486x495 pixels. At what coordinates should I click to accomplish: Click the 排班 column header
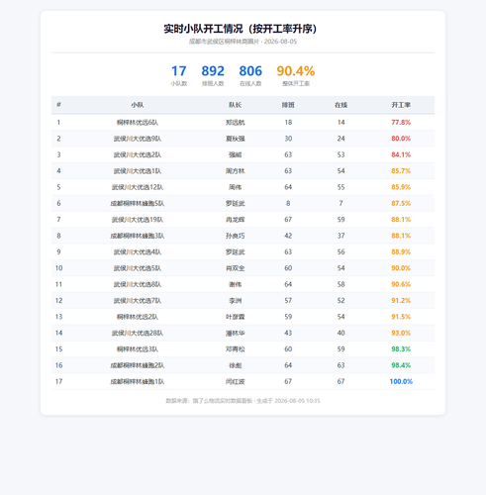(x=288, y=105)
